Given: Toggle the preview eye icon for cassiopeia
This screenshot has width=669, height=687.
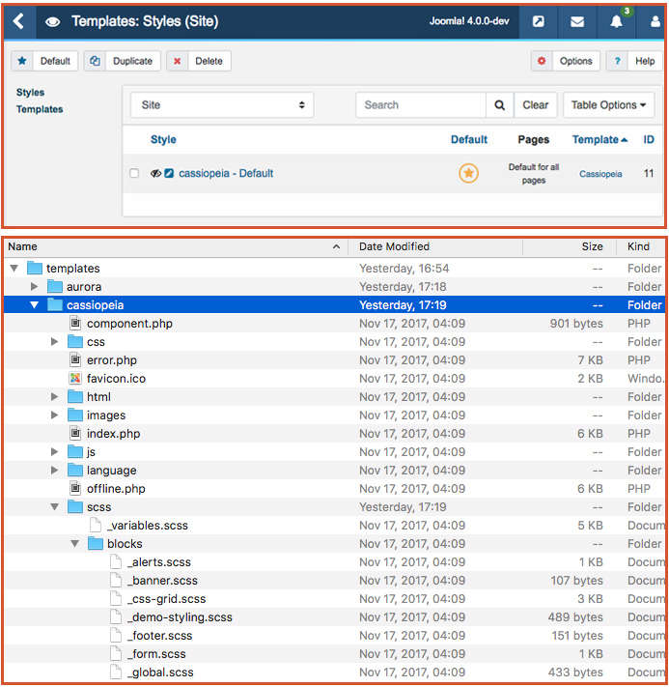Looking at the screenshot, I should [155, 174].
